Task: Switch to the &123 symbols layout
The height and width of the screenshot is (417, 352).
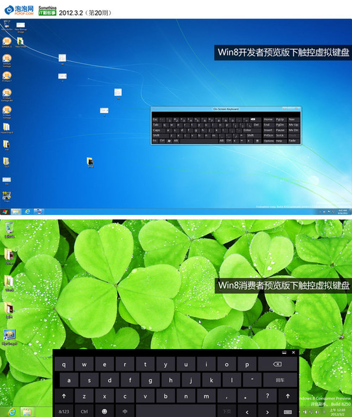Action: point(64,411)
